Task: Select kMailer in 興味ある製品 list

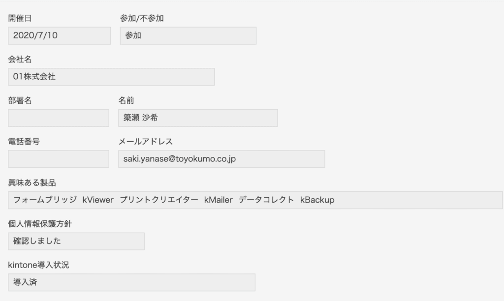Action: [x=218, y=200]
